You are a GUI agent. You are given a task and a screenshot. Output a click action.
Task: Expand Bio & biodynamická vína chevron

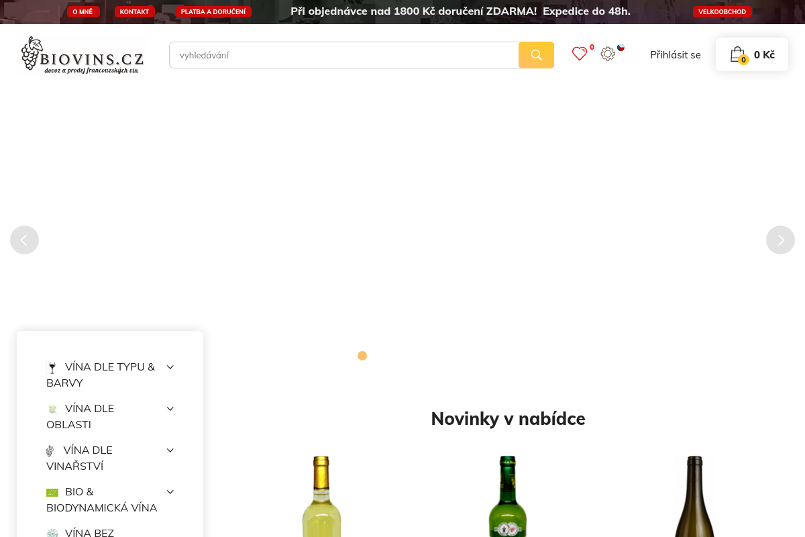coord(170,492)
